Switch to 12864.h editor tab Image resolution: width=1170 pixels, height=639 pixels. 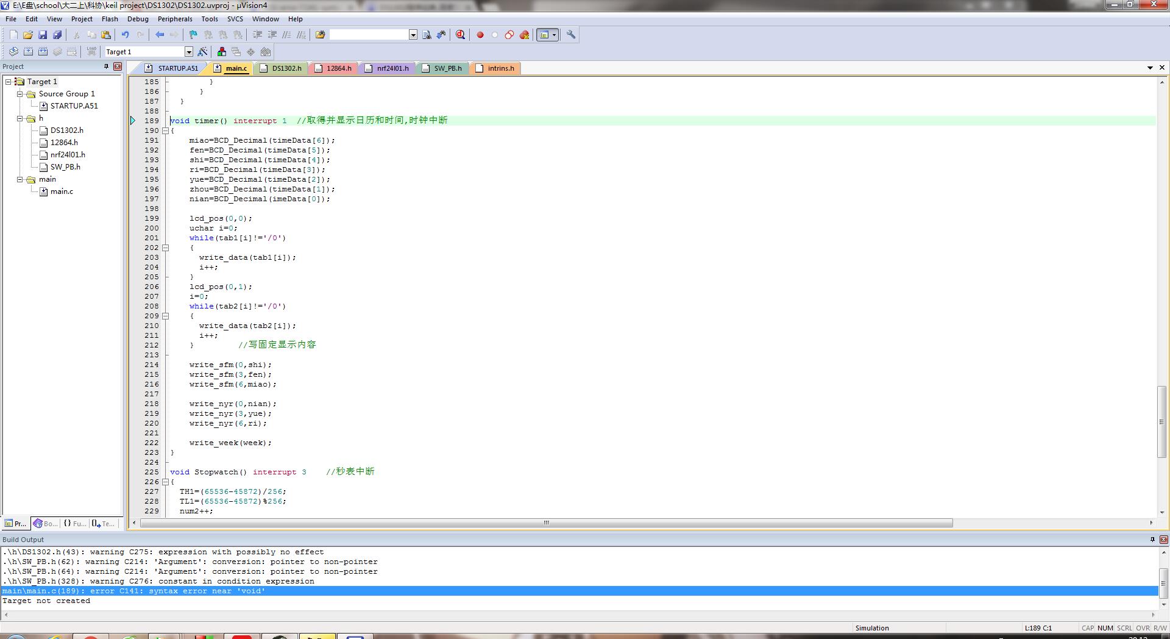point(333,68)
